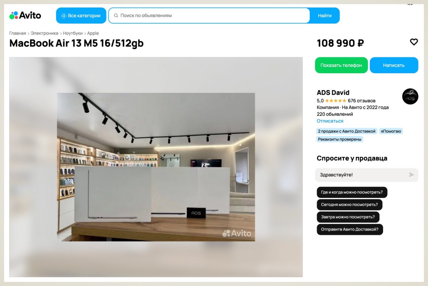Click the Показать телефон button
The width and height of the screenshot is (428, 286).
341,65
